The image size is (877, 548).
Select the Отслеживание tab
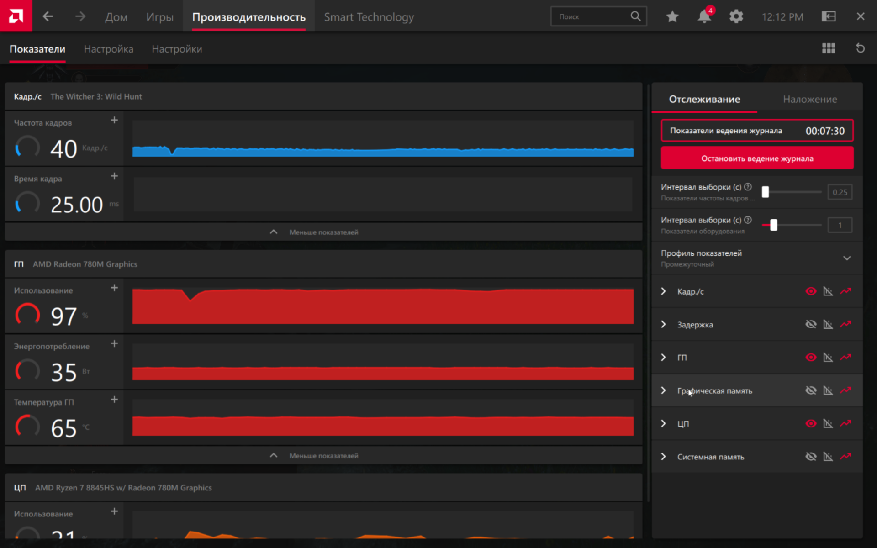(704, 99)
